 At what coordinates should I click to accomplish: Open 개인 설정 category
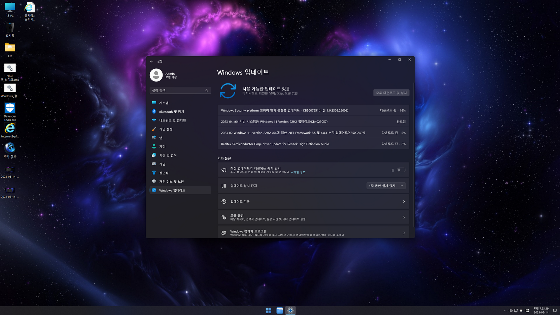click(180, 129)
